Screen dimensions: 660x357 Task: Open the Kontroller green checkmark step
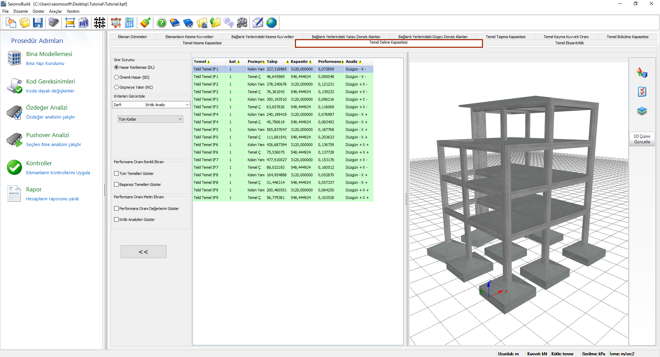14,167
